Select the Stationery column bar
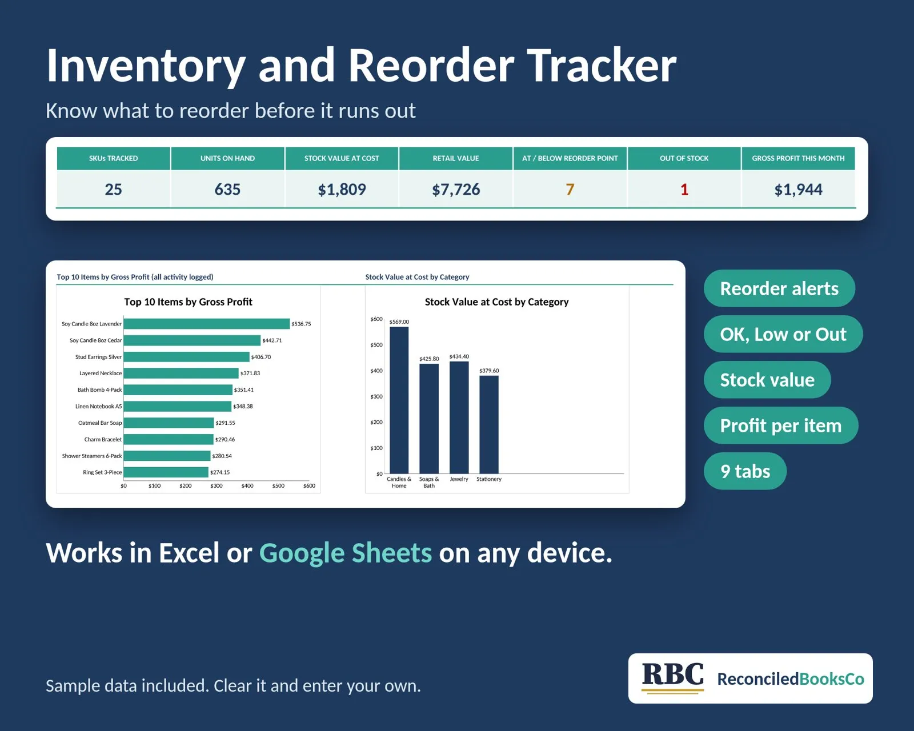This screenshot has width=914, height=731. click(489, 424)
